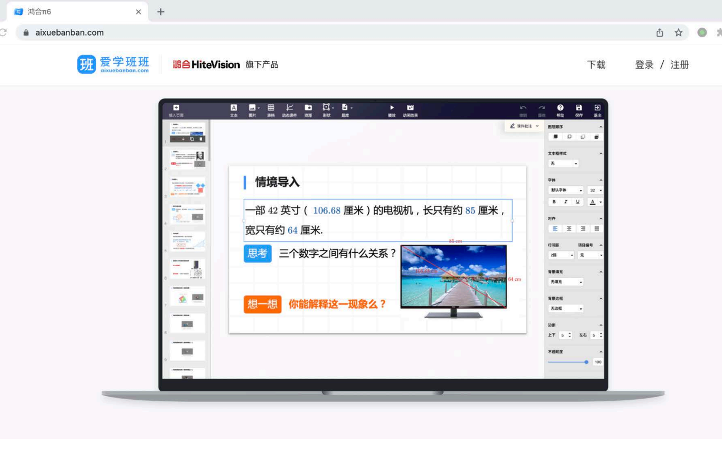Collapse the 对齐 alignment section
Screen dimensions: 722x451
click(x=600, y=218)
